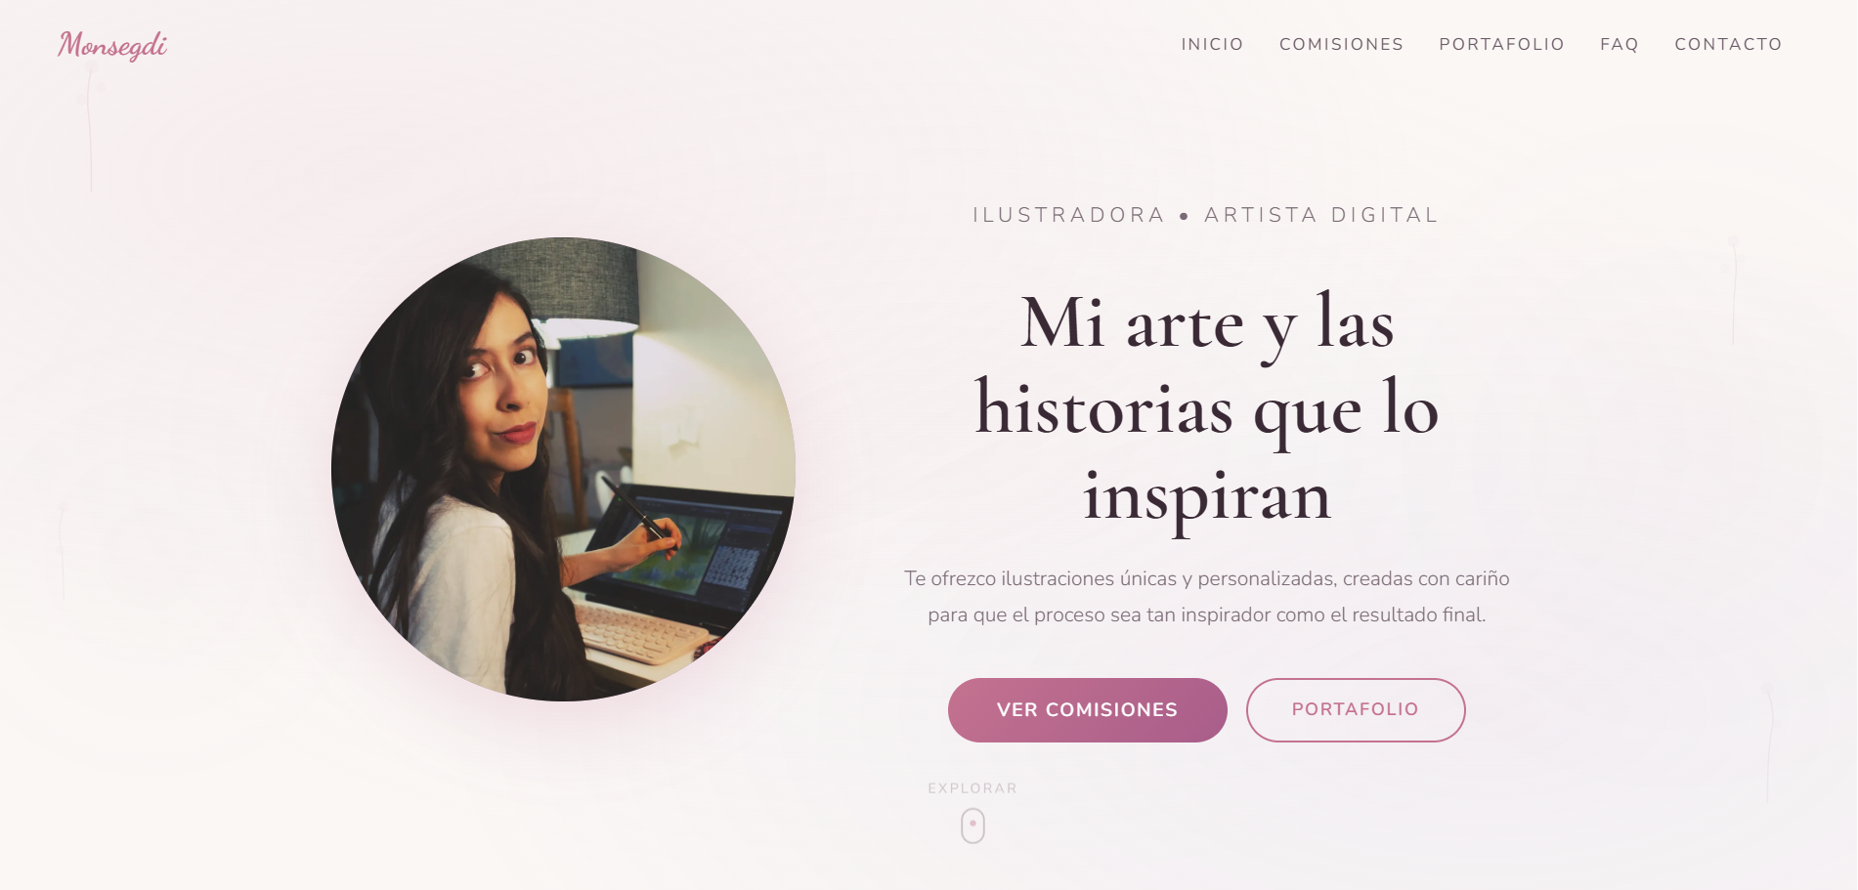Viewport: 1858px width, 890px height.
Task: Click the faint flower decoration beside the heading
Action: coord(1733,289)
